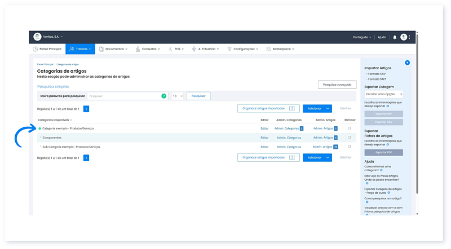451x249 pixels.
Task: Click the Painel Principal clock icon
Action: point(36,49)
